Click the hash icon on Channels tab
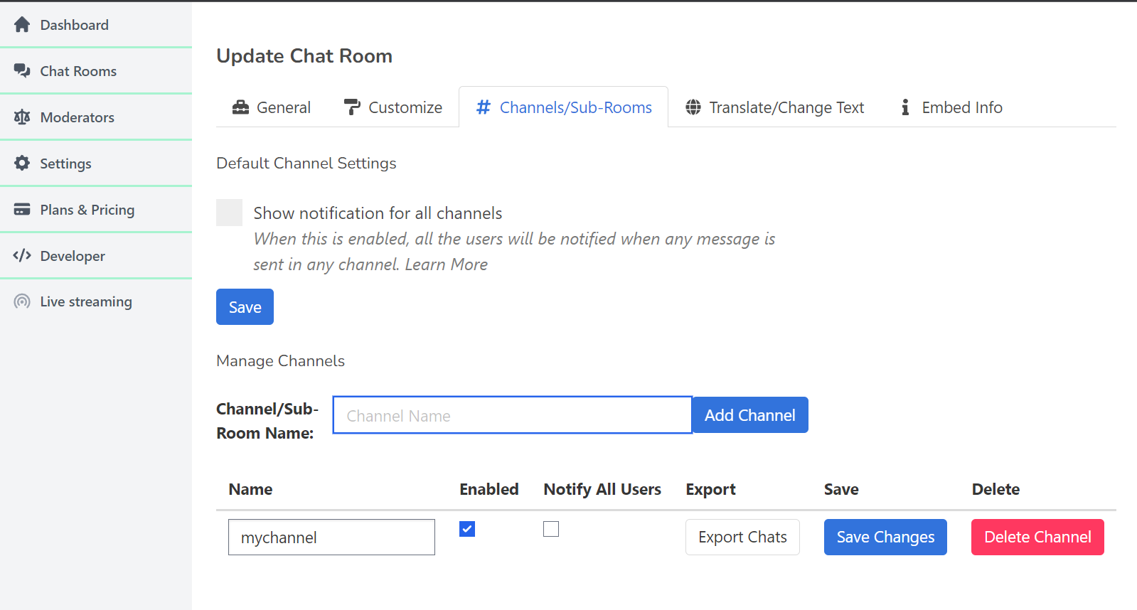 tap(484, 107)
